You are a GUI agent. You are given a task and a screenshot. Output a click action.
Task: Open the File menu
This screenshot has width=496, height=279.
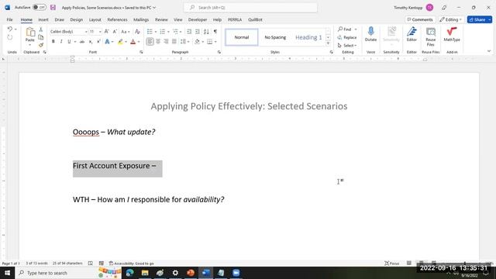pos(9,19)
